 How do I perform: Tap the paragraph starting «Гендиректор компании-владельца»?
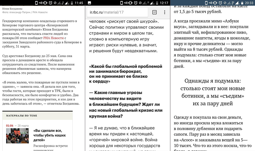pos(42,34)
